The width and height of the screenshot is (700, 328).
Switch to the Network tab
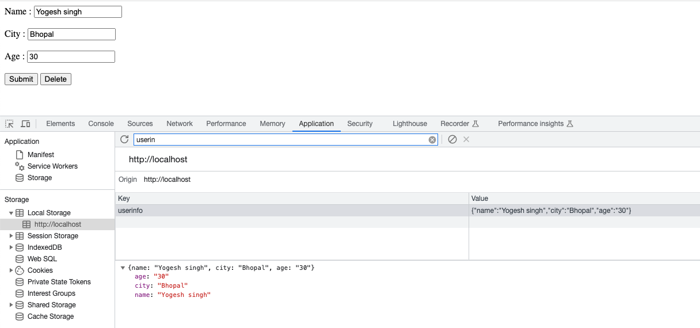(180, 124)
